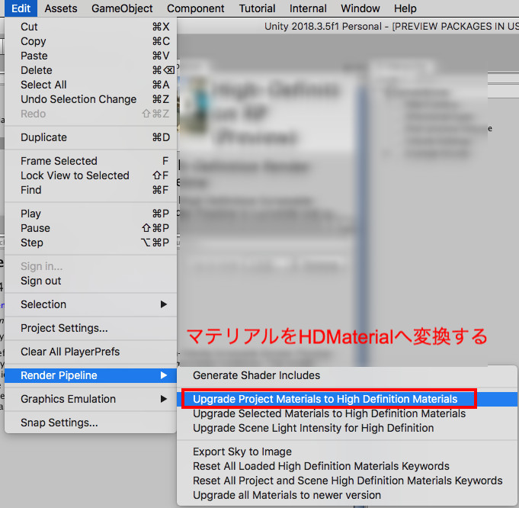Open the Internal menu
The image size is (519, 508).
click(x=308, y=8)
